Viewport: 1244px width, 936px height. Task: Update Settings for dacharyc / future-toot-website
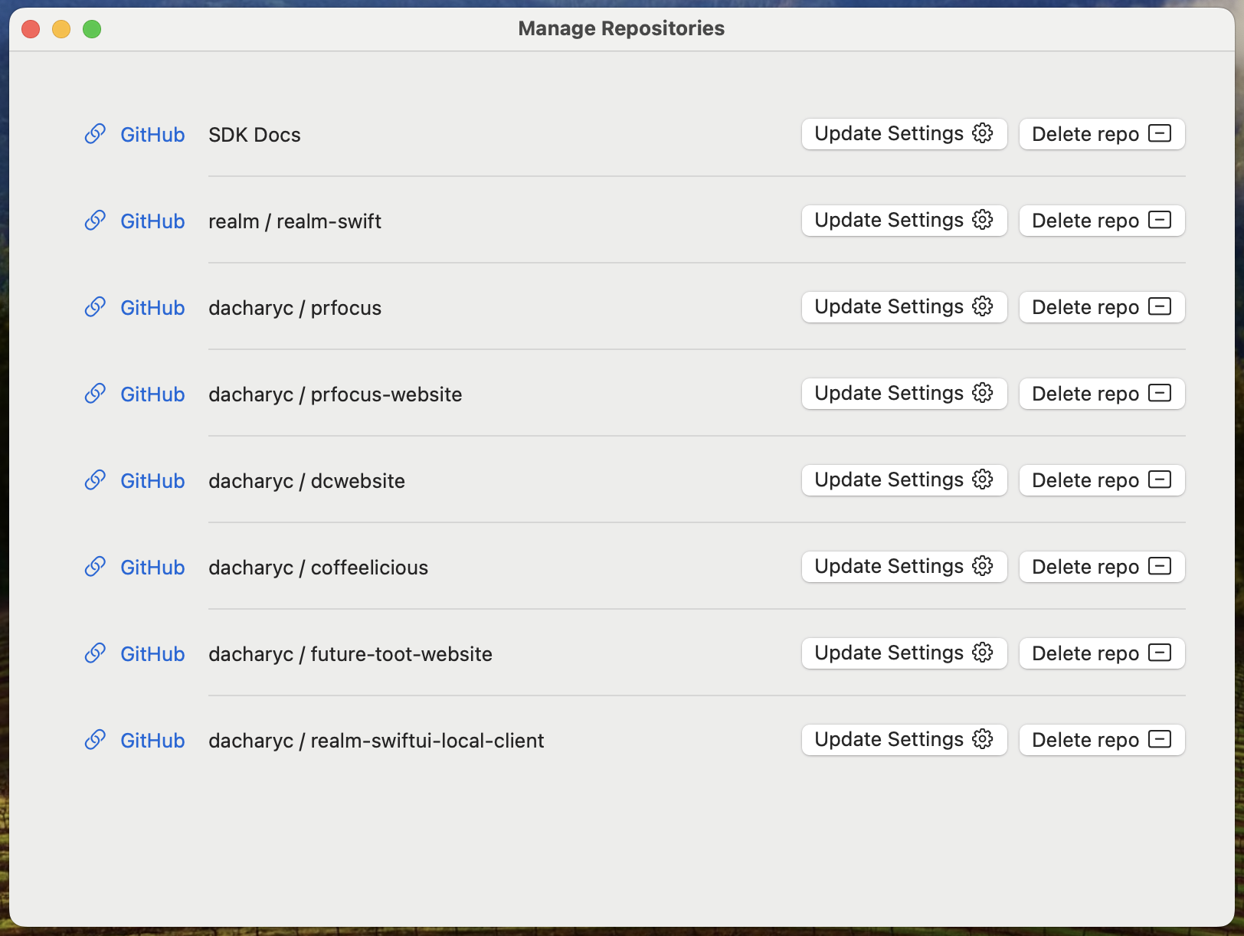(x=904, y=653)
